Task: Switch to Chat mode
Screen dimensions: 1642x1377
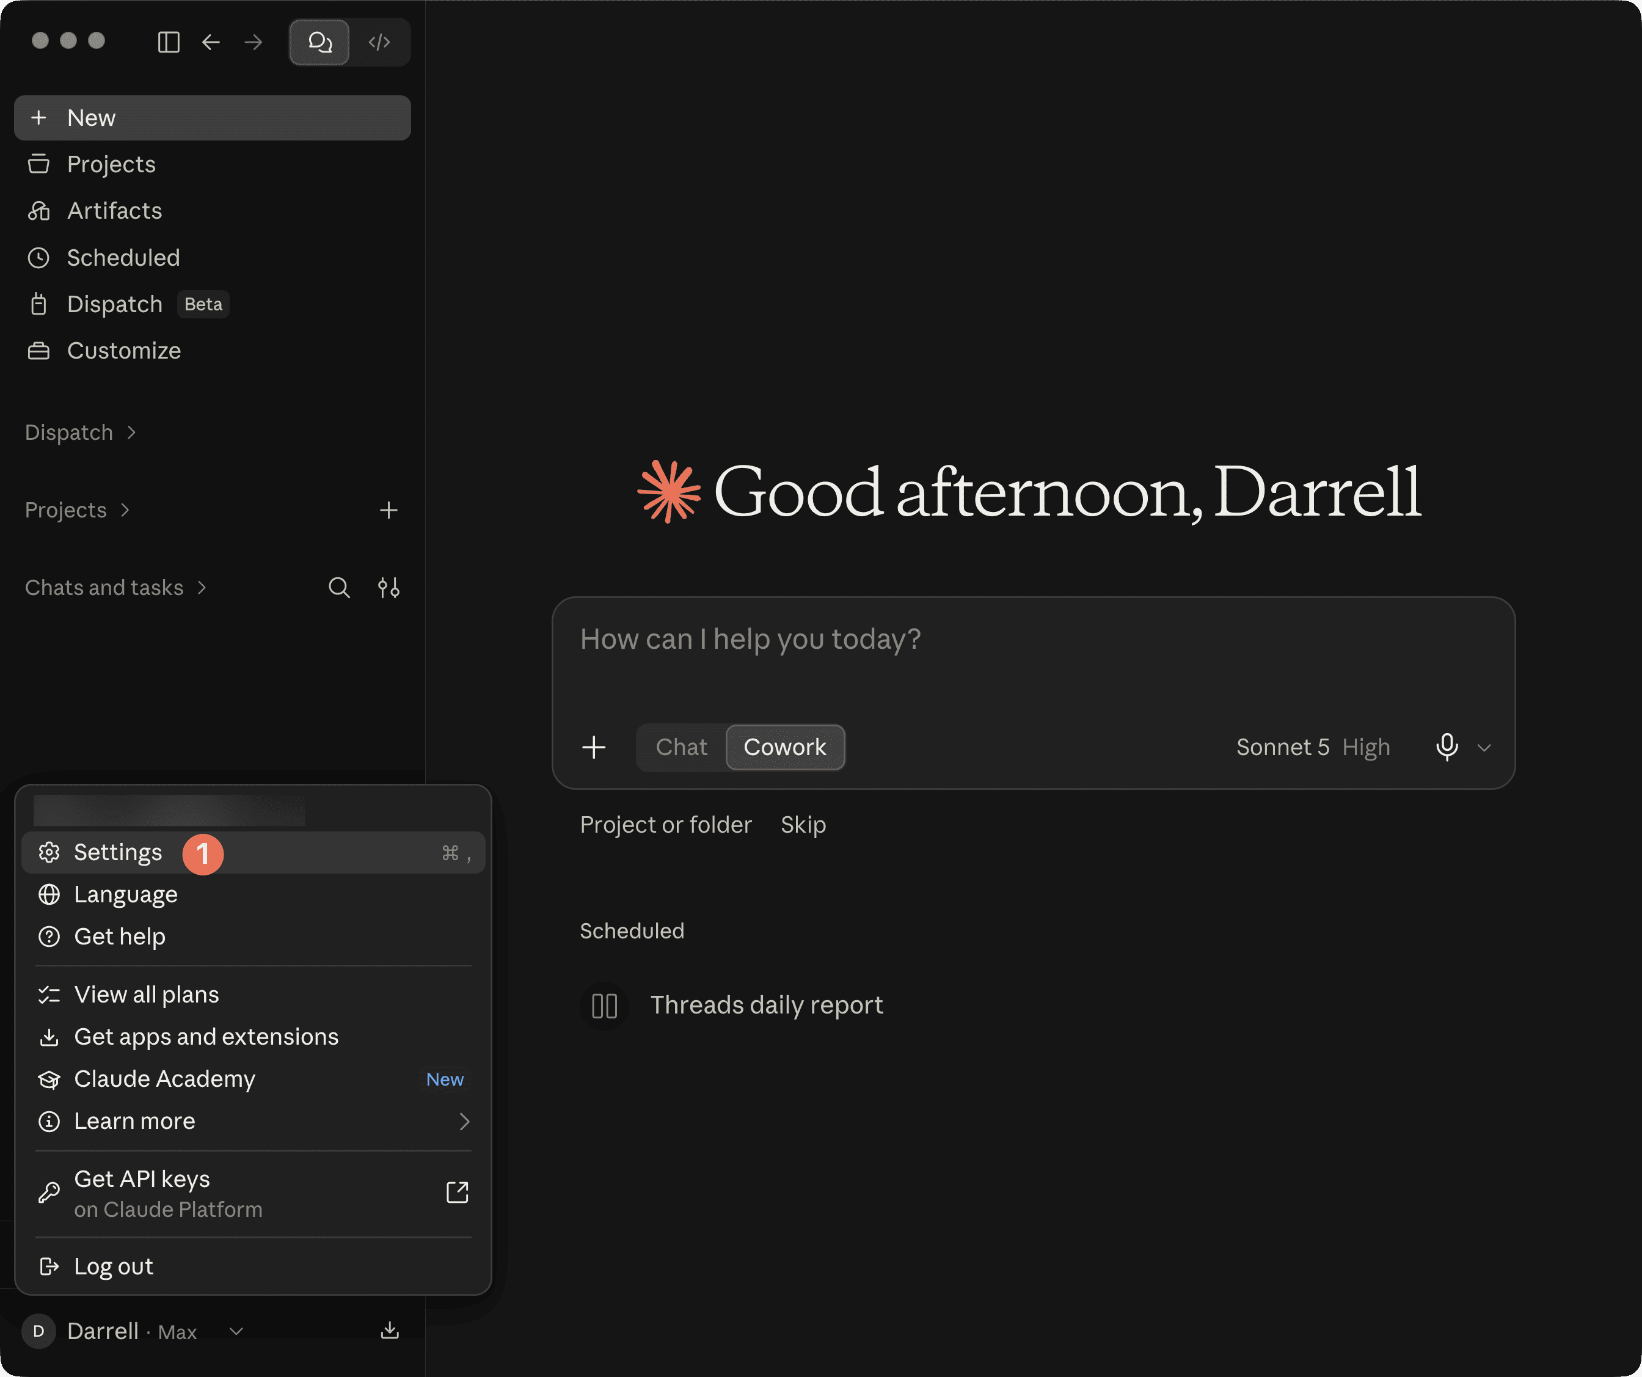Action: point(682,748)
